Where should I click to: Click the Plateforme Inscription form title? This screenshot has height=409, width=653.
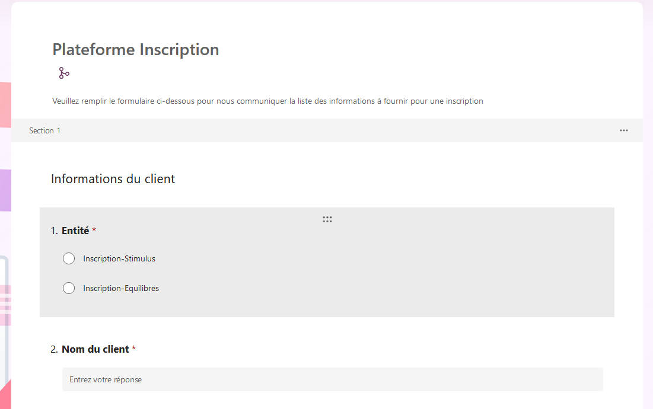coord(135,50)
